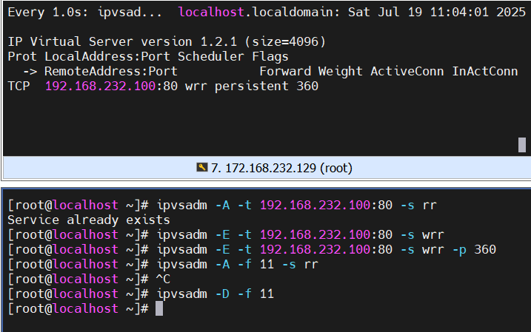The width and height of the screenshot is (531, 332).
Task: Click the 'ipvsadm -A -t' command ending '-s rr'
Action: click(x=297, y=205)
